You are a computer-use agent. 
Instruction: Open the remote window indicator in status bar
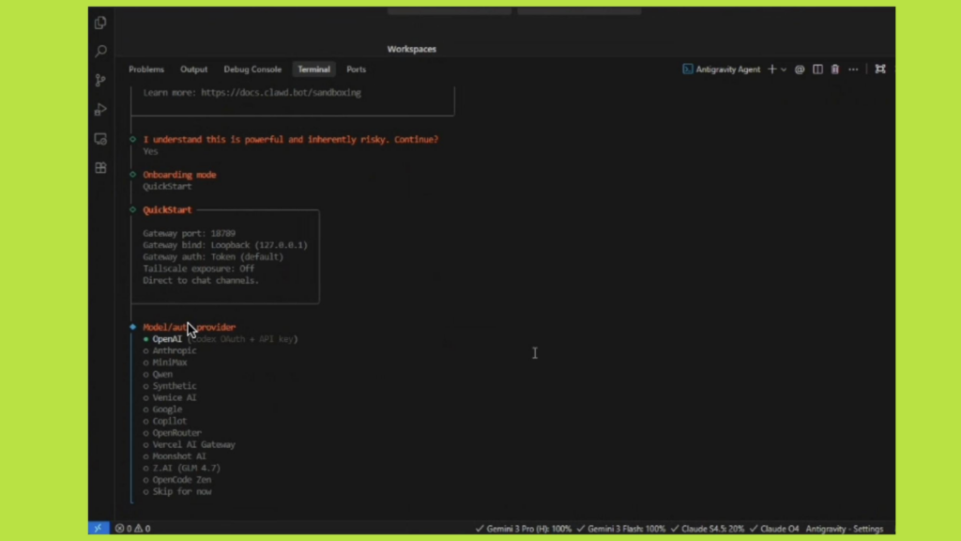tap(99, 529)
